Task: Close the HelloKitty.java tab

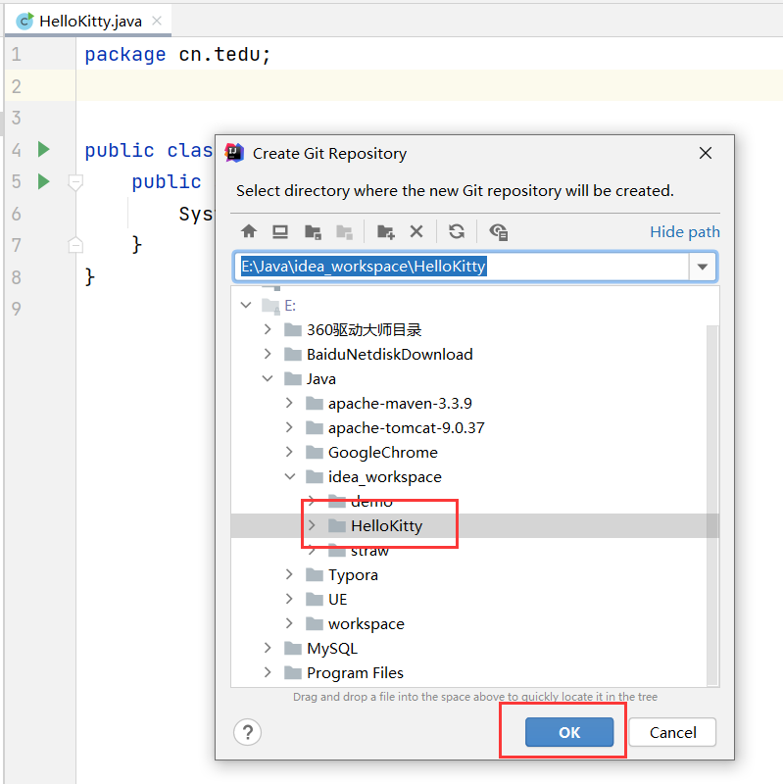Action: click(x=157, y=21)
